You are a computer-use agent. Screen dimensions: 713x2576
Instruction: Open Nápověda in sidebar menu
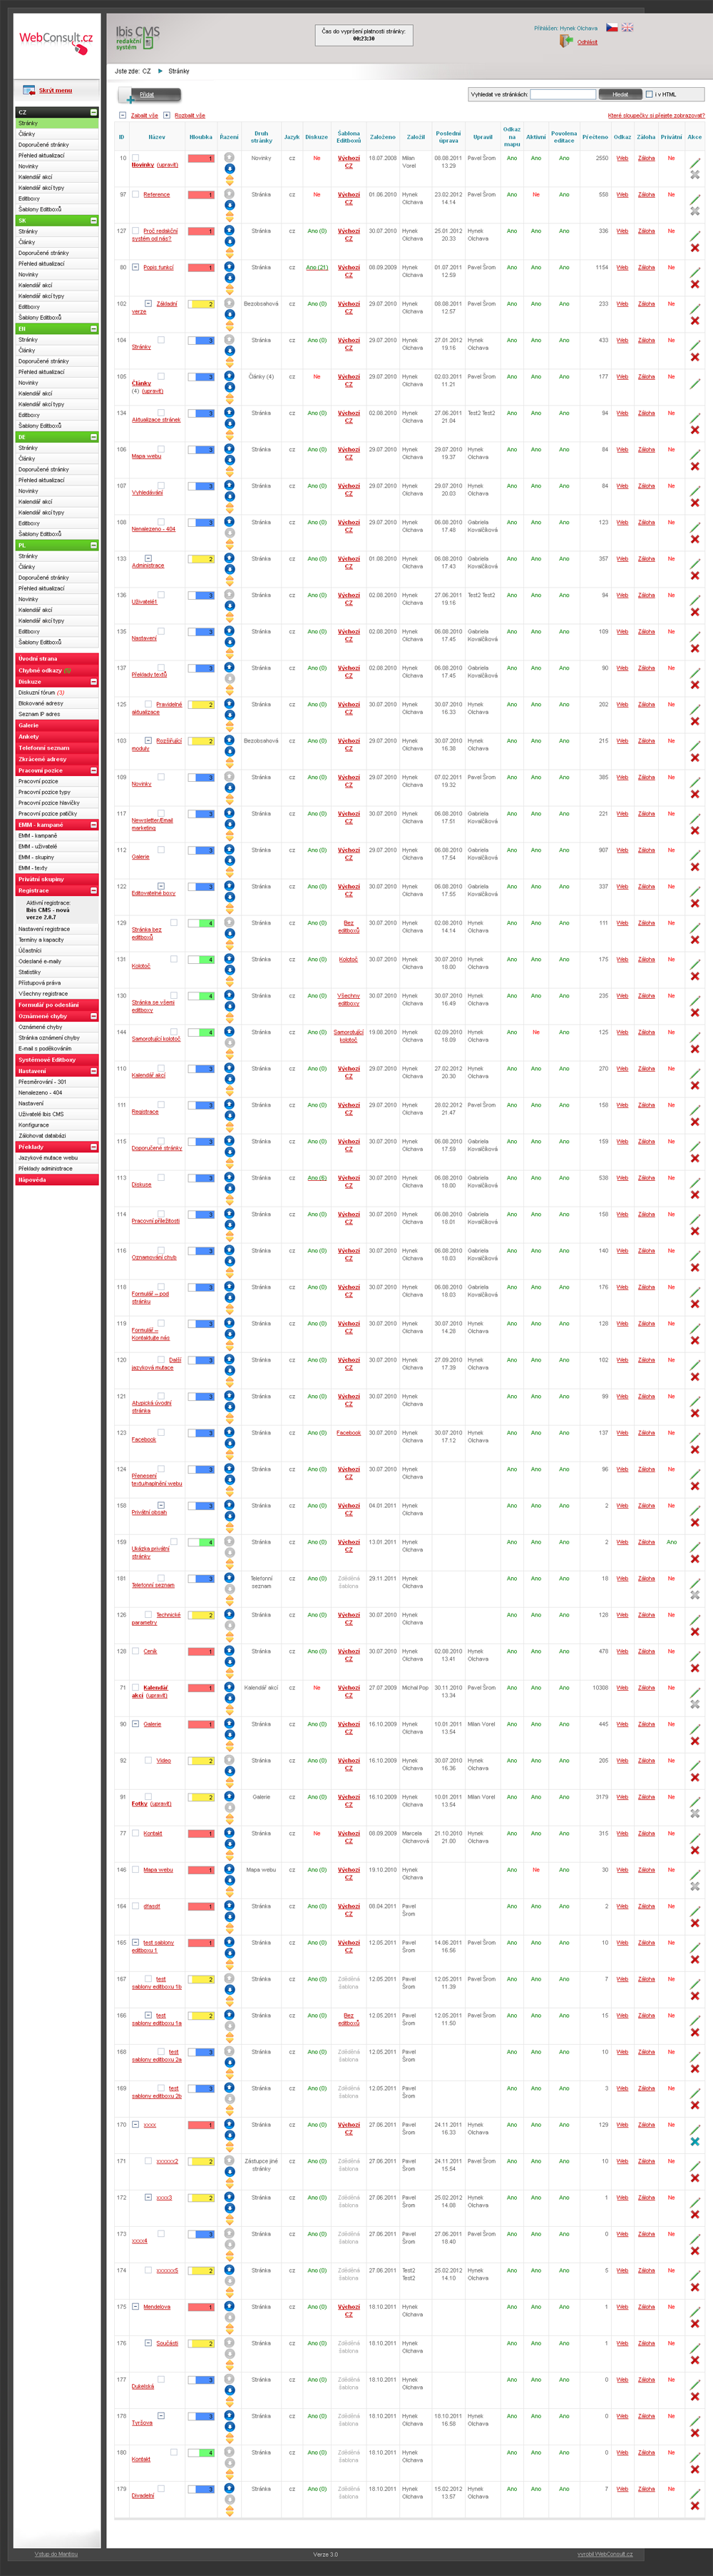coord(57,1179)
